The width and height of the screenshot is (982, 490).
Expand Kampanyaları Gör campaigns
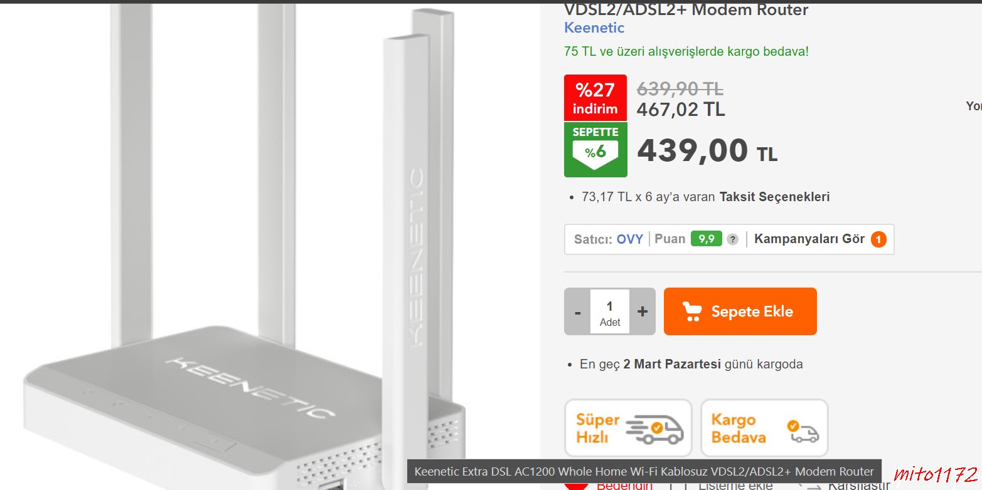(809, 239)
